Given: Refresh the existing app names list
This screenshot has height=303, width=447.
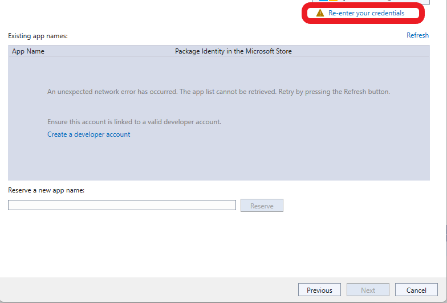Looking at the screenshot, I should (x=417, y=35).
